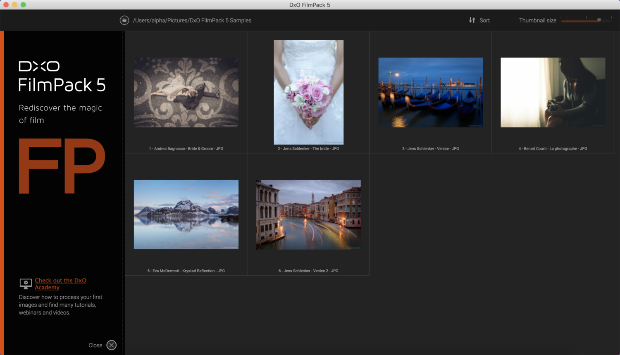This screenshot has height=355, width=620.
Task: Click the 'Rediscover the magic of film' tagline
Action: [60, 114]
